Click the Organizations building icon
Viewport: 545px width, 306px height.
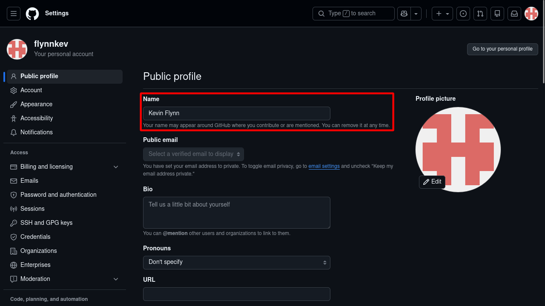[14, 251]
